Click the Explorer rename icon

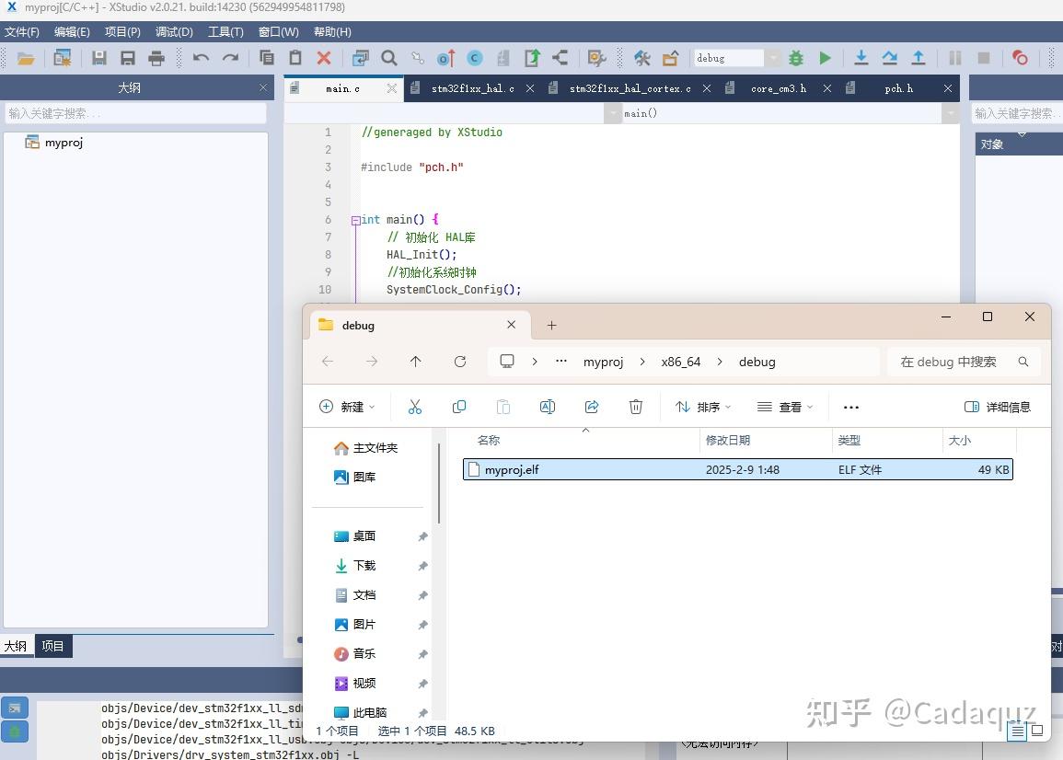point(547,407)
